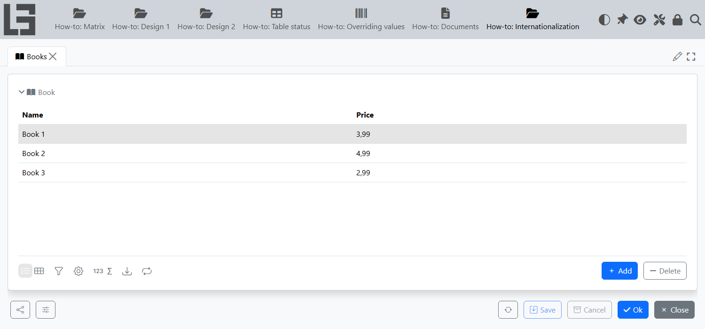Click the sigma sum icon
This screenshot has height=329, width=705.
110,271
